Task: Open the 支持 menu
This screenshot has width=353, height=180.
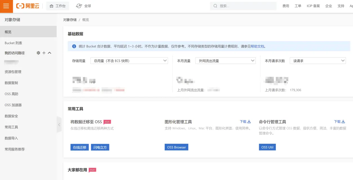Action: pos(341,6)
